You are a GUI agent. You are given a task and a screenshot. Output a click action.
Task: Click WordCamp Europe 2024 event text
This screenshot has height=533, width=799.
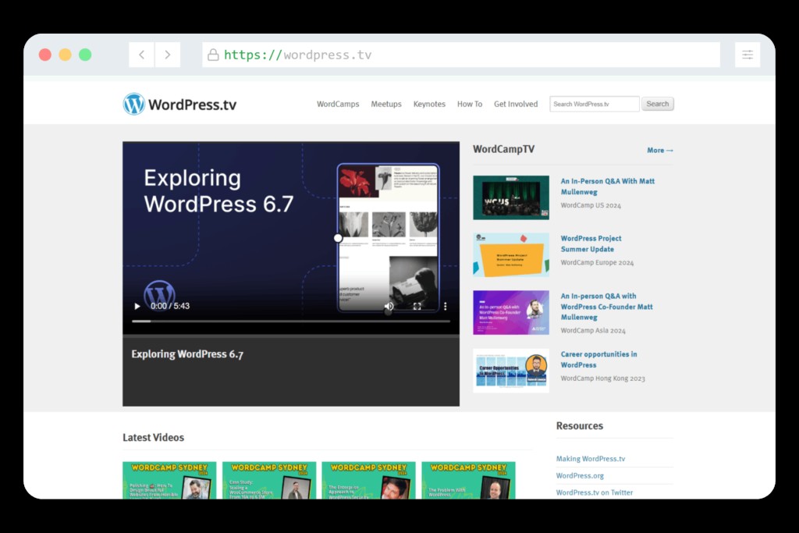click(x=597, y=263)
